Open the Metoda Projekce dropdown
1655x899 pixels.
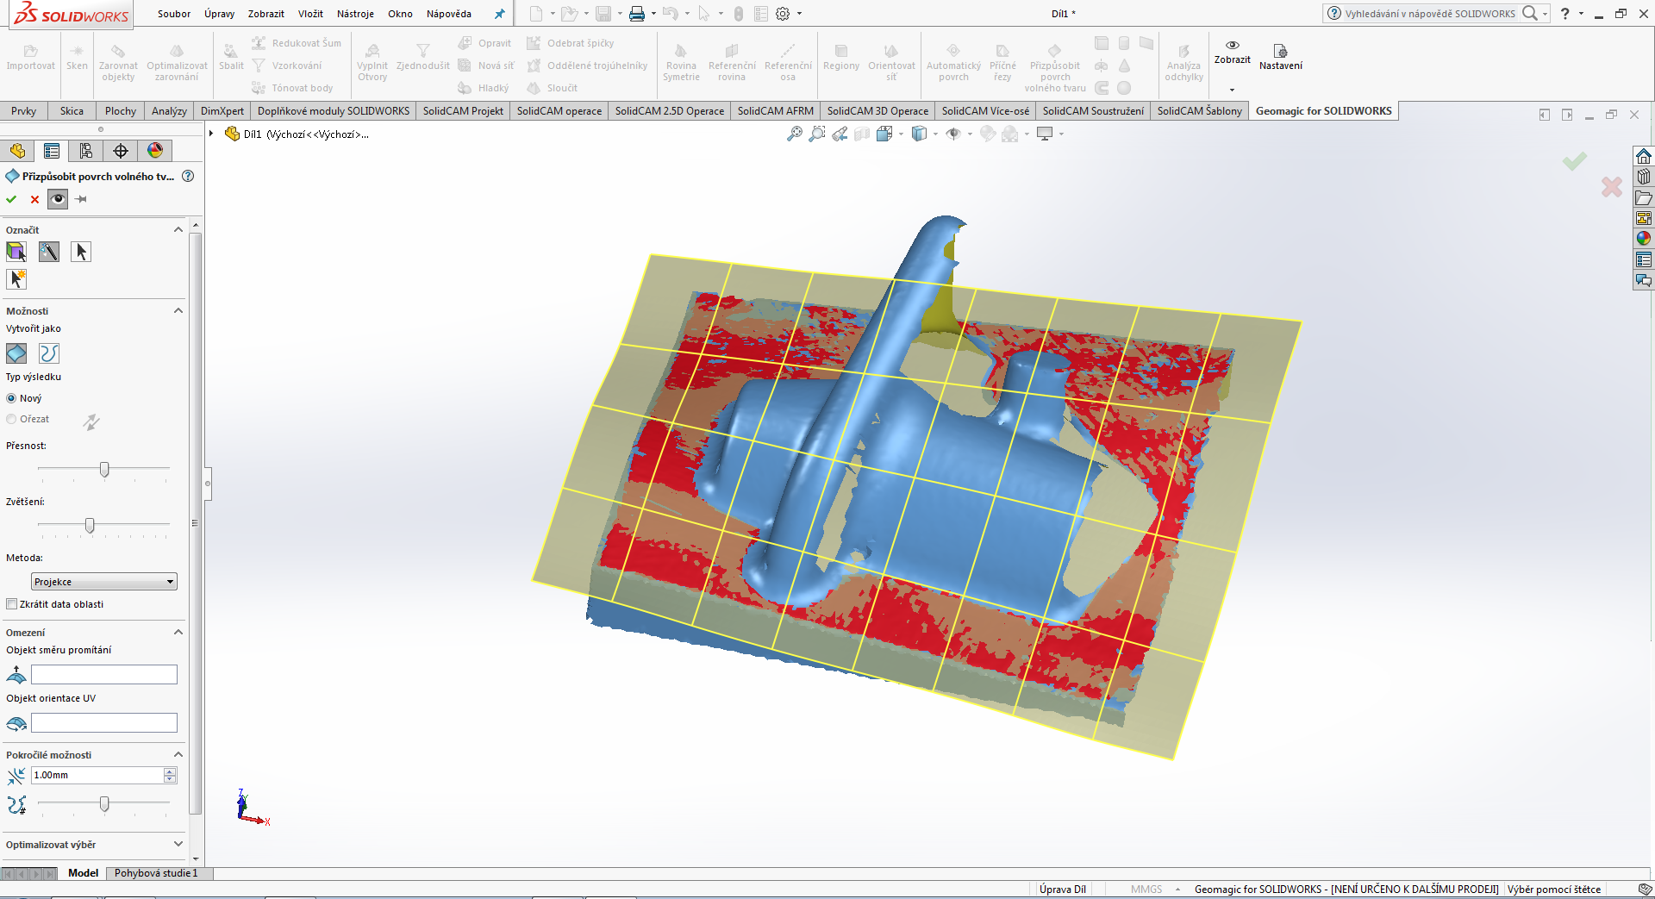(x=103, y=582)
